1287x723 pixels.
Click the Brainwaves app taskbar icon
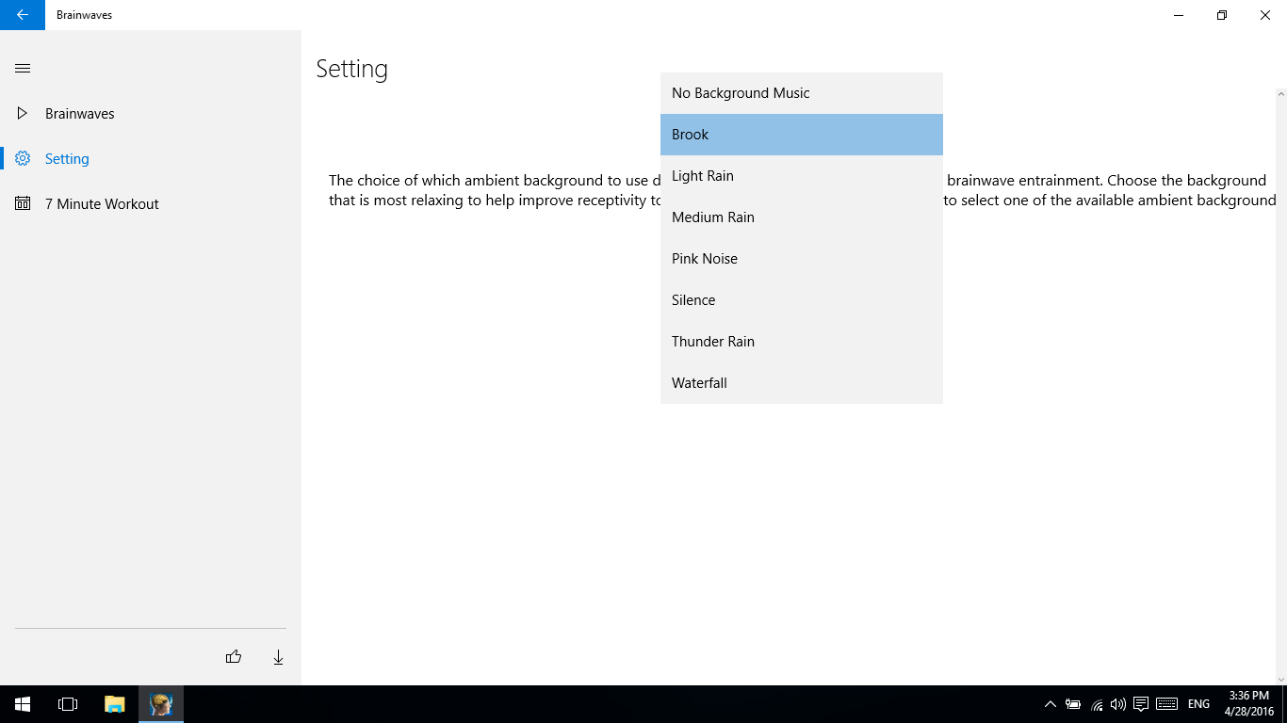pyautogui.click(x=161, y=704)
